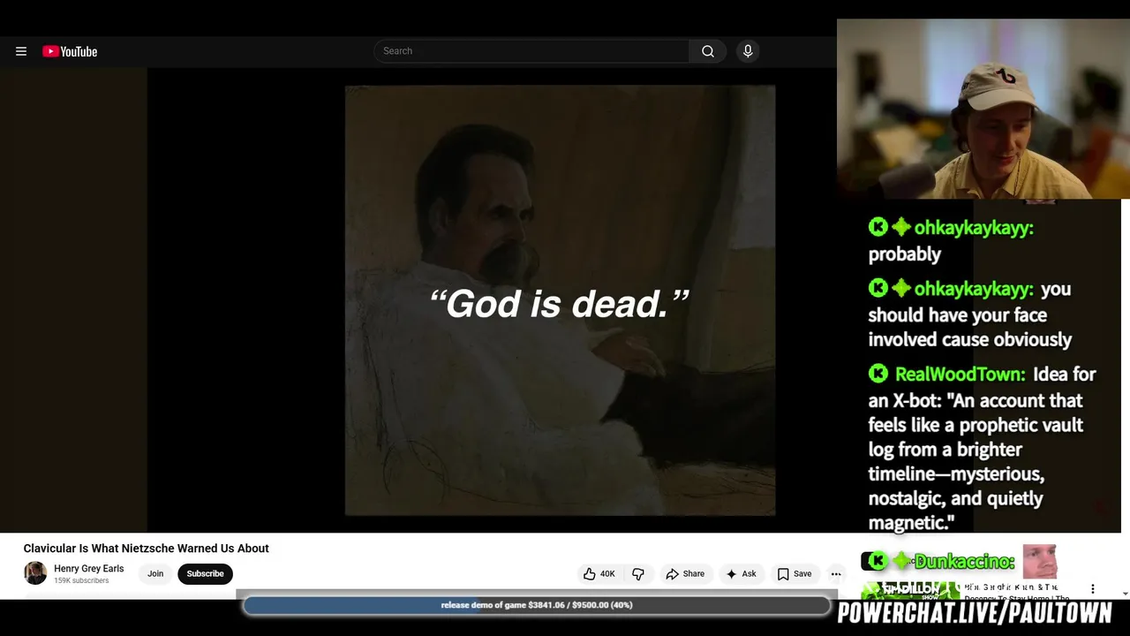Share the video

pyautogui.click(x=685, y=574)
